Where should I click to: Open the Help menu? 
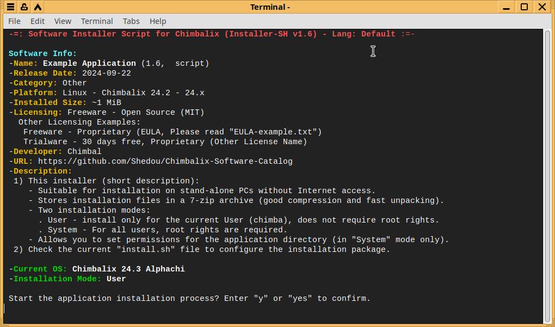click(158, 21)
